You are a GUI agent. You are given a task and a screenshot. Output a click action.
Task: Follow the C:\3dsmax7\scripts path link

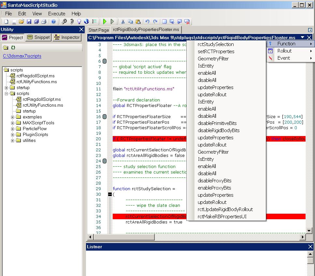(x=22, y=56)
